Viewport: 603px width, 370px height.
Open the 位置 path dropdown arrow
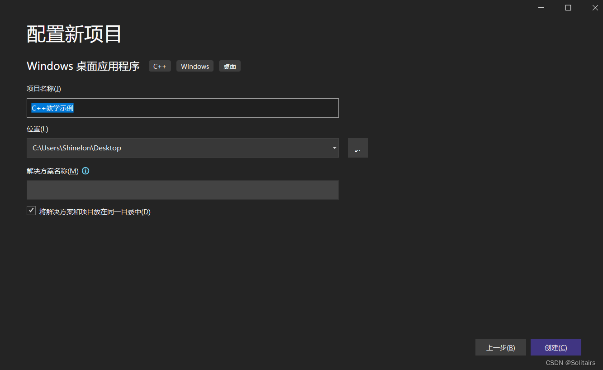[334, 148]
